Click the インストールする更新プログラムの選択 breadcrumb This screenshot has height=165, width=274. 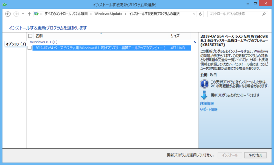point(154,14)
